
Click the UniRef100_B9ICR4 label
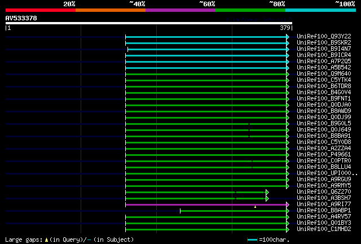(x=324, y=55)
